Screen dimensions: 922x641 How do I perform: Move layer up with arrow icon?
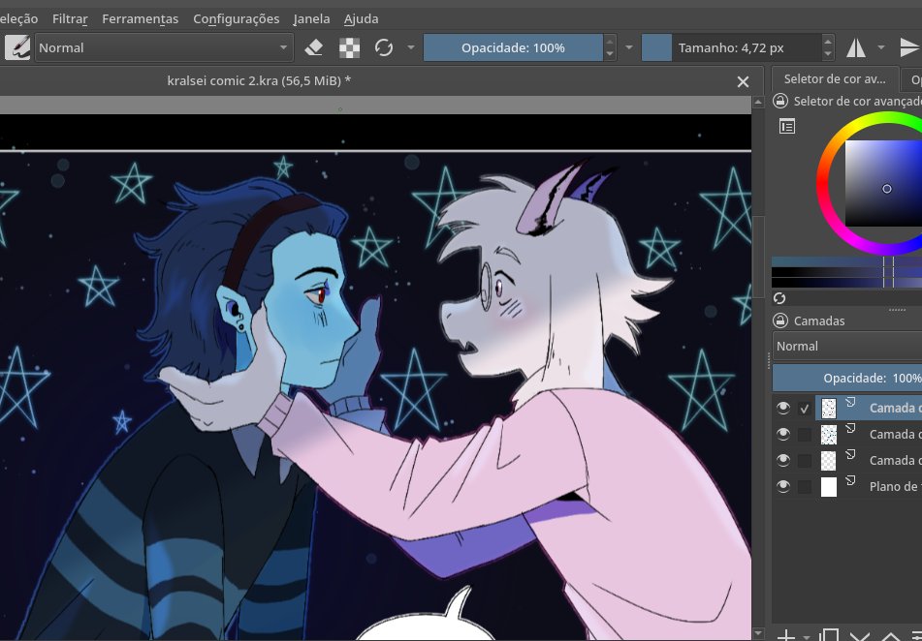coord(890,635)
